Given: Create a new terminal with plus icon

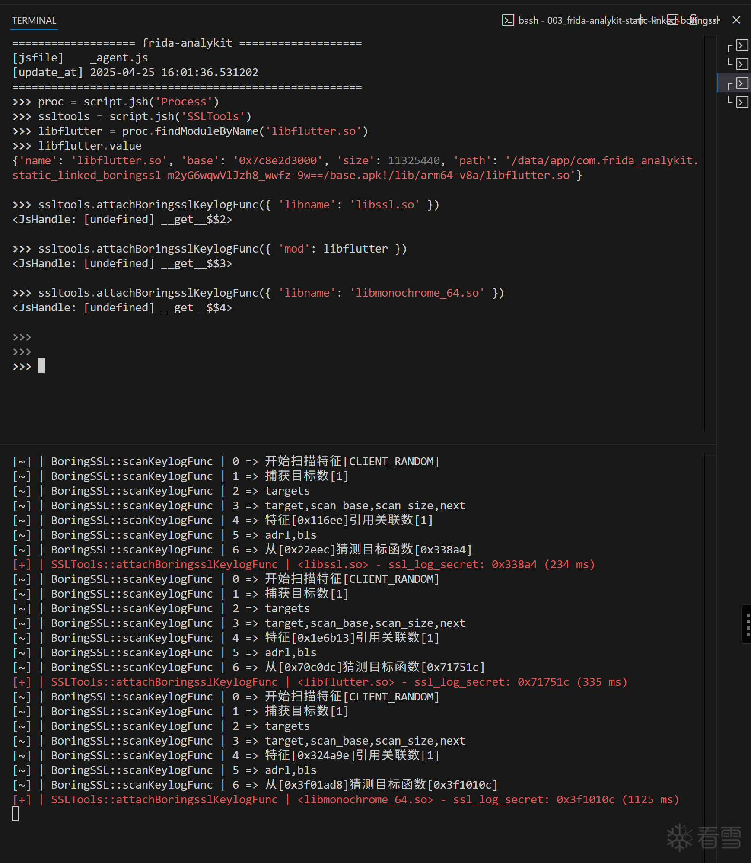Looking at the screenshot, I should (x=641, y=20).
